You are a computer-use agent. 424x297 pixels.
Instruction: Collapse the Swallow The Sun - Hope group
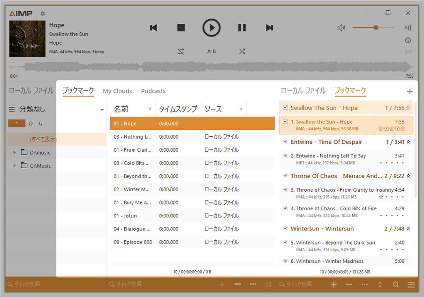tap(409, 108)
